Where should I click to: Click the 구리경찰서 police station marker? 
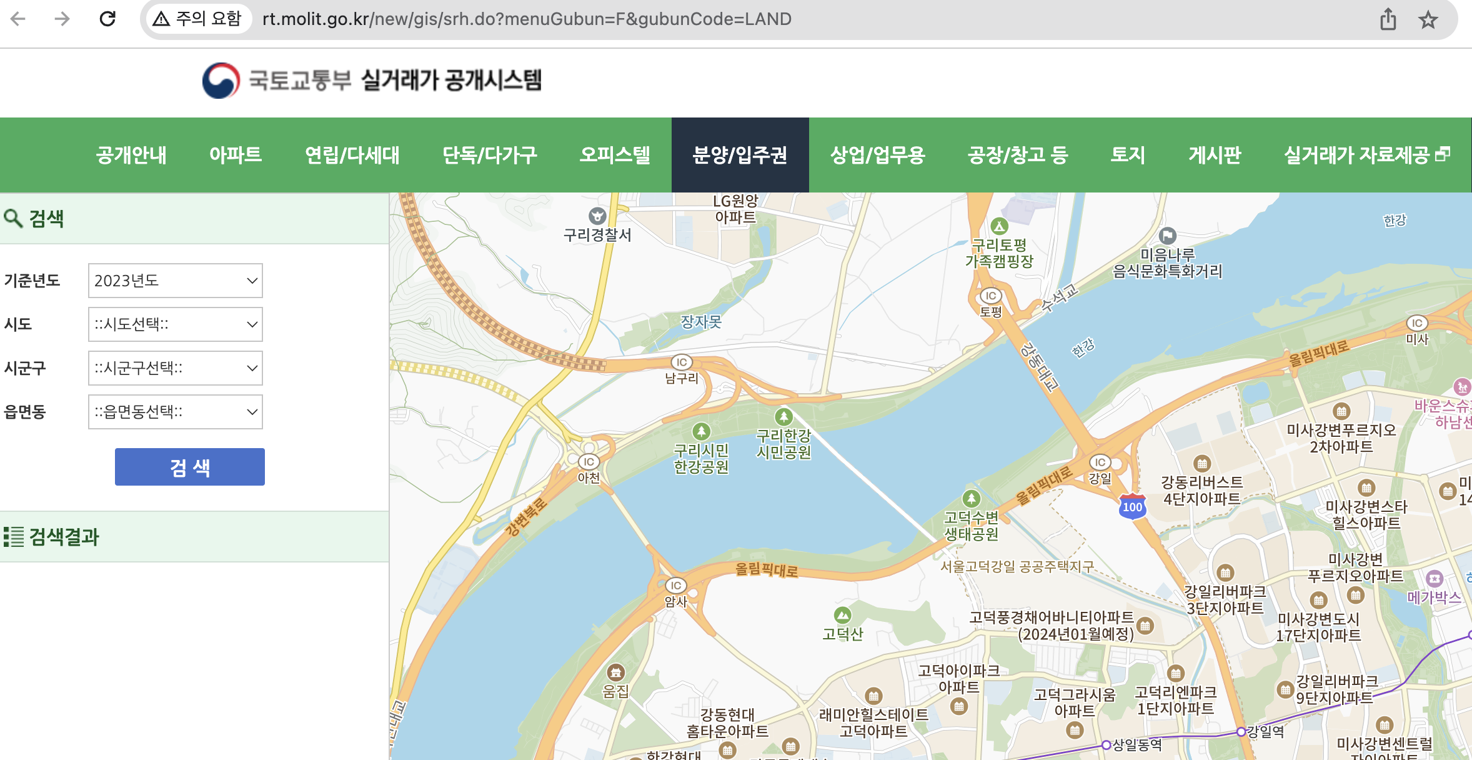(x=599, y=217)
